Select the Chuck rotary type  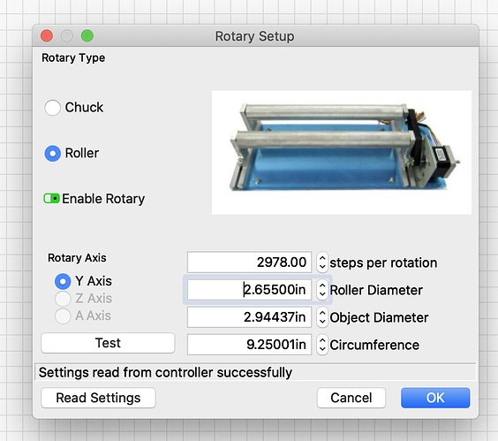[x=52, y=108]
